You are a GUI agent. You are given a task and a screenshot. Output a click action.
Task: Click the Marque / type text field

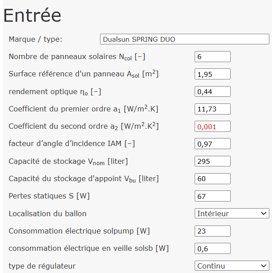coord(184,39)
